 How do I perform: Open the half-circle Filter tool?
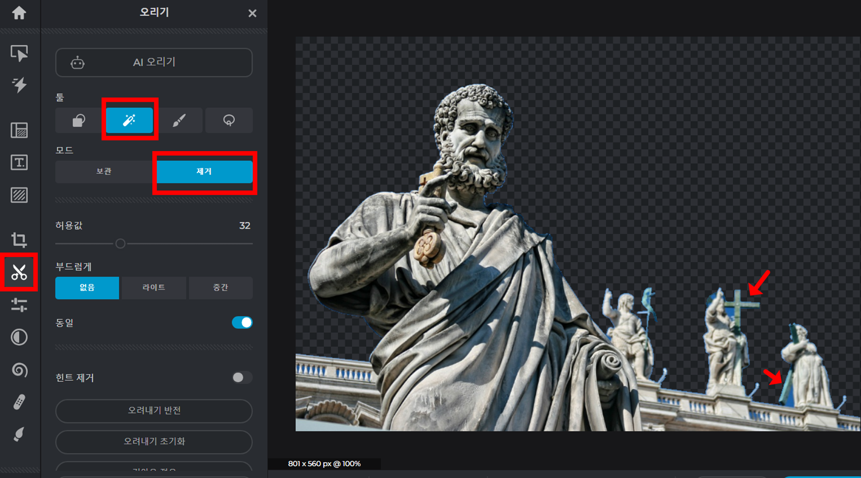coord(19,337)
